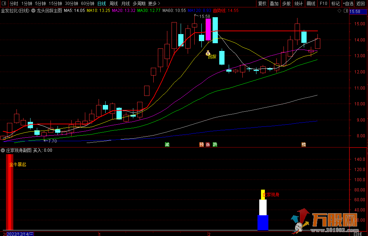Click the orange 榜 event marker

[304, 145]
